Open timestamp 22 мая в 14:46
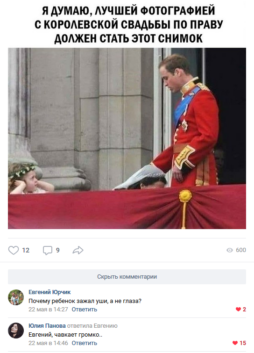This screenshot has height=353, width=254. (48, 343)
